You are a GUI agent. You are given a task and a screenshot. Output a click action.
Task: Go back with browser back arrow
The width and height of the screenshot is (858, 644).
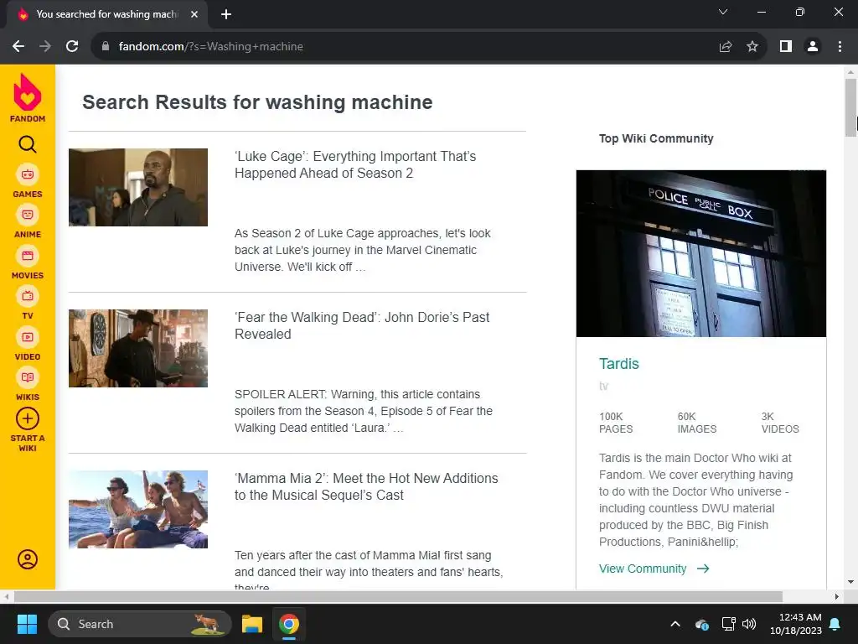18,47
